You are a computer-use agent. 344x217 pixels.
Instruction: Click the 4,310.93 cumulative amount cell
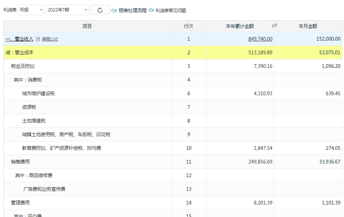click(240, 93)
